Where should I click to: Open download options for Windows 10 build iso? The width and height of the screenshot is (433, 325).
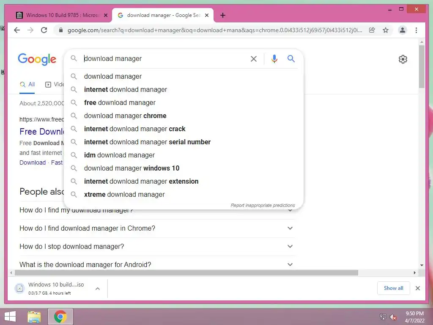98,289
